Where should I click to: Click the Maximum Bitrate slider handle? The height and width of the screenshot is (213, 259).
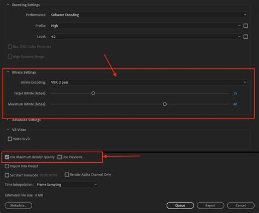point(164,104)
